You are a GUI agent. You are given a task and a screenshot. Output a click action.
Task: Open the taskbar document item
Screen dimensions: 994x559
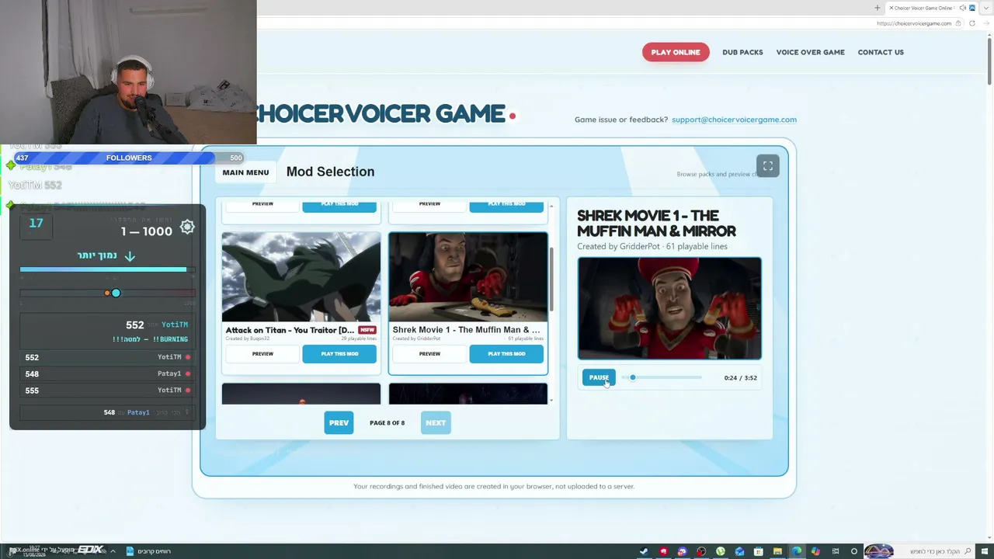coord(148,551)
